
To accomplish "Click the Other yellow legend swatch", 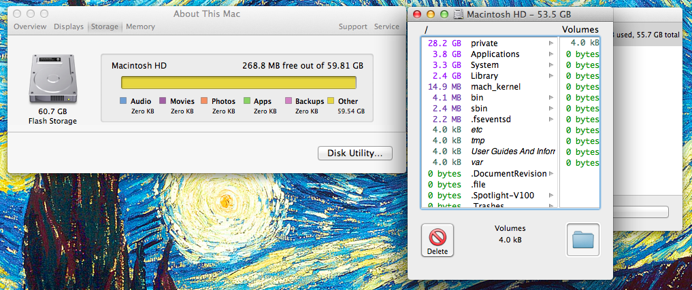I will pos(331,101).
